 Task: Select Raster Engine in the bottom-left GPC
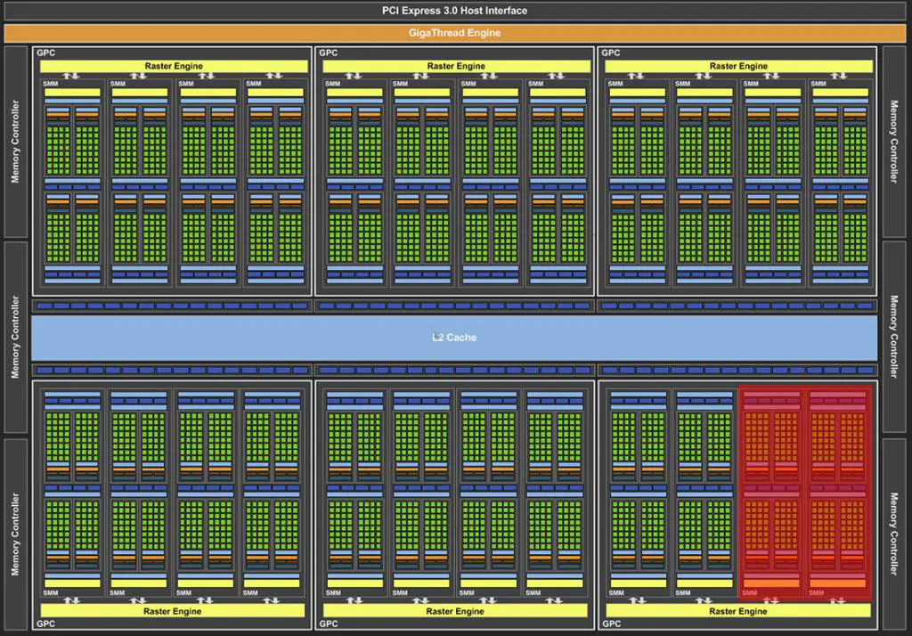click(x=174, y=611)
